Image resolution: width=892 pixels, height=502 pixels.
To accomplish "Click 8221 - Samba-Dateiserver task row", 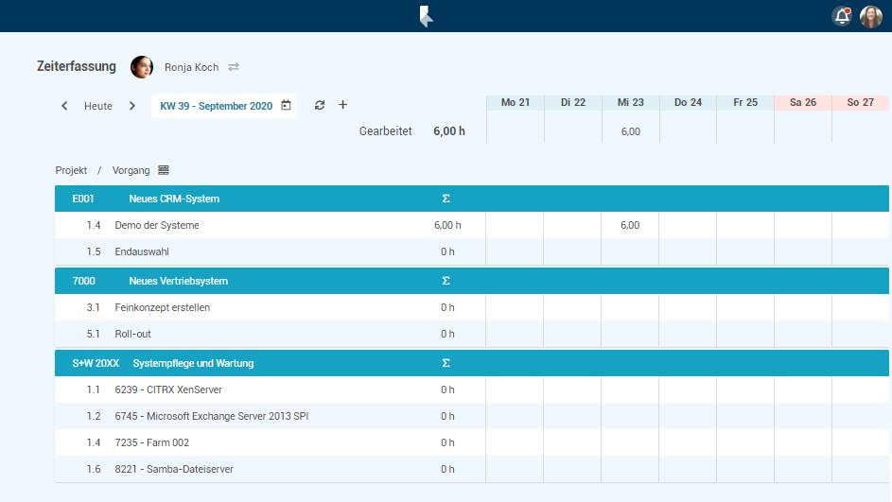I will pyautogui.click(x=472, y=470).
